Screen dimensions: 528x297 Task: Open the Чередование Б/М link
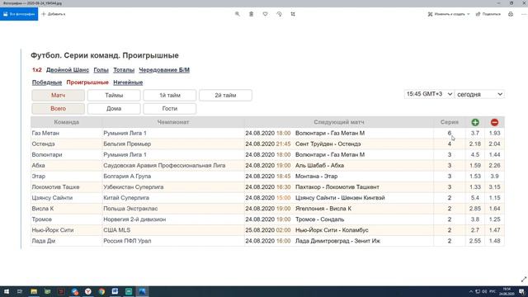164,70
